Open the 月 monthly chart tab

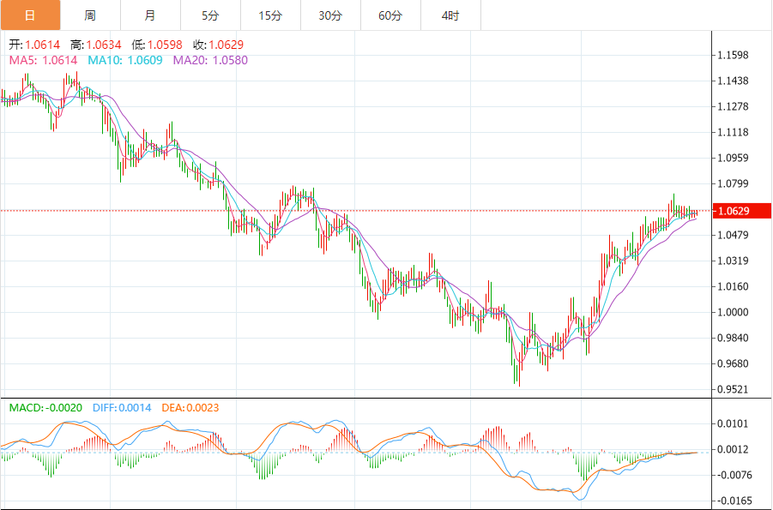click(150, 15)
